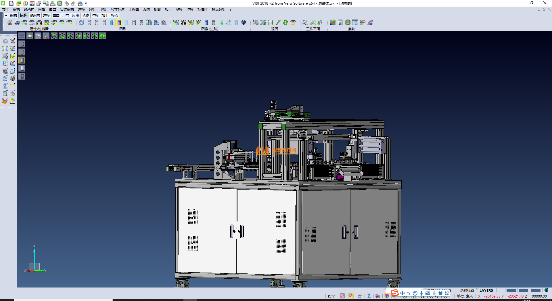This screenshot has width=552, height=301.
Task: Open the color palette grid icon
Action: [333, 22]
